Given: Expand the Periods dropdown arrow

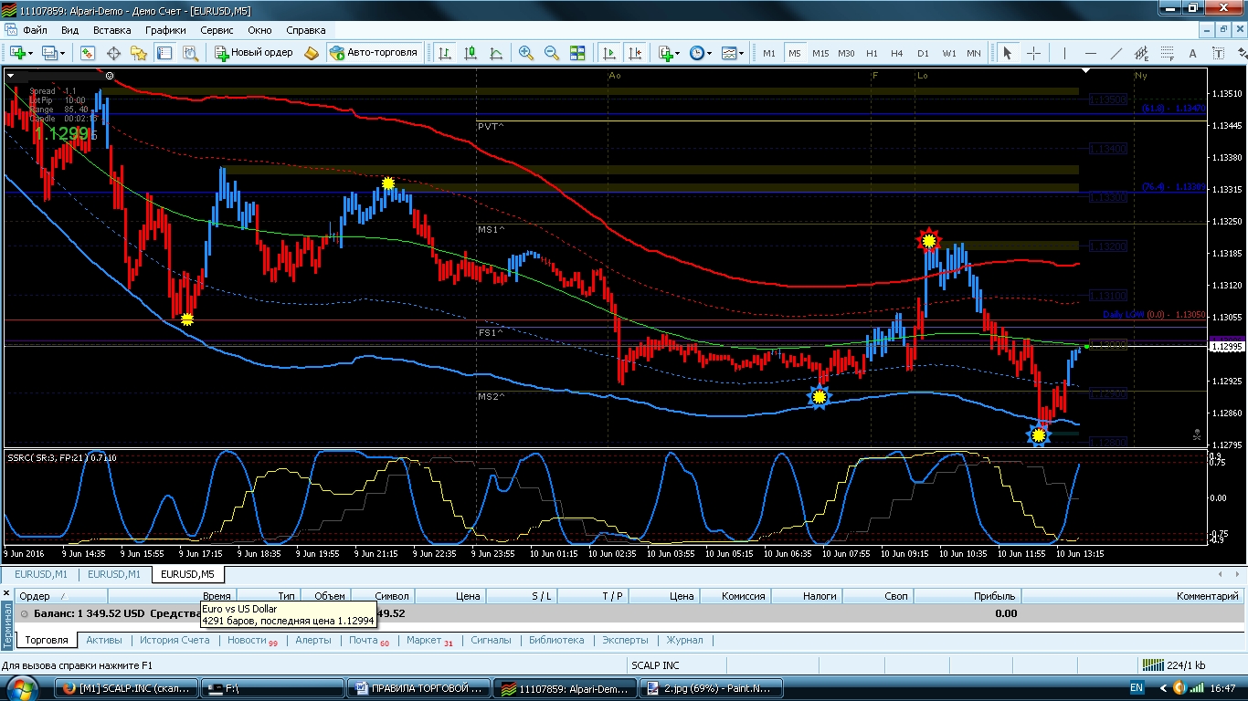Looking at the screenshot, I should (x=711, y=53).
